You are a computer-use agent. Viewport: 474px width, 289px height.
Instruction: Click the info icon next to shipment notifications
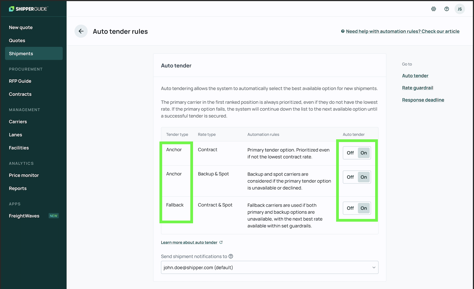(231, 256)
